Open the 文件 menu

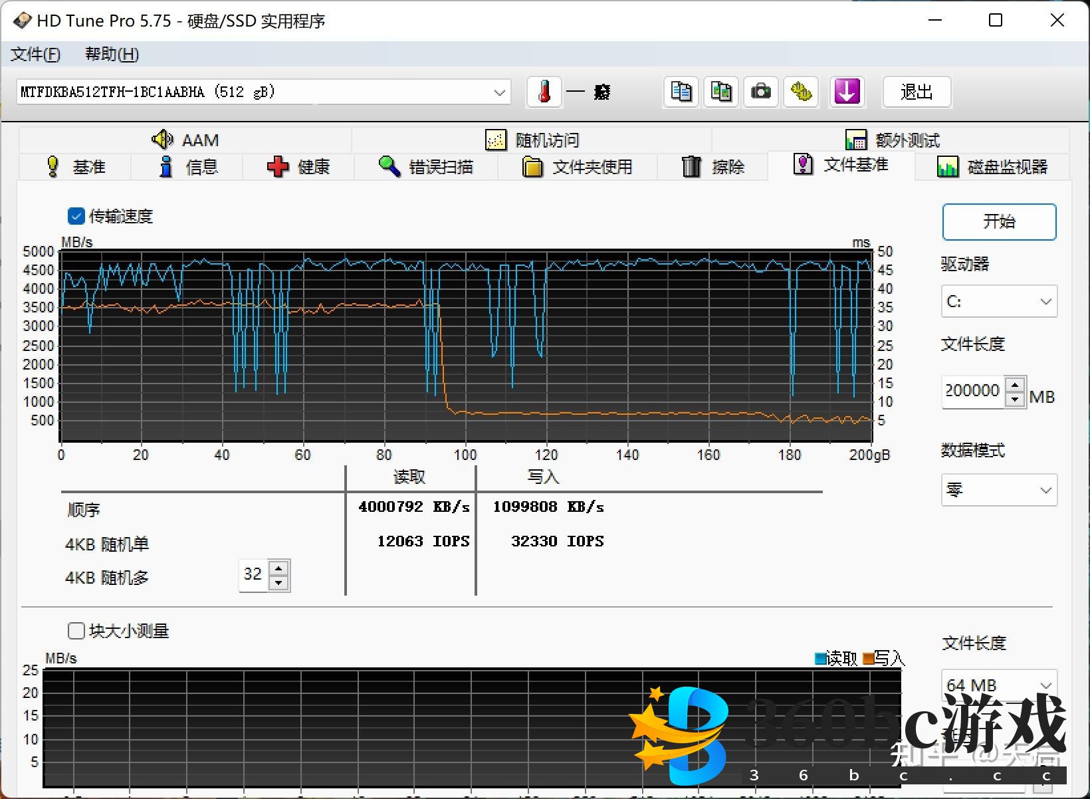pyautogui.click(x=35, y=55)
